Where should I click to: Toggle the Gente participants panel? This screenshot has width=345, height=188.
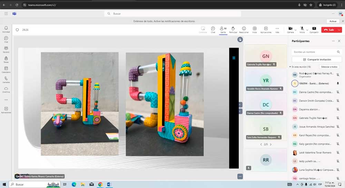[x=223, y=29]
